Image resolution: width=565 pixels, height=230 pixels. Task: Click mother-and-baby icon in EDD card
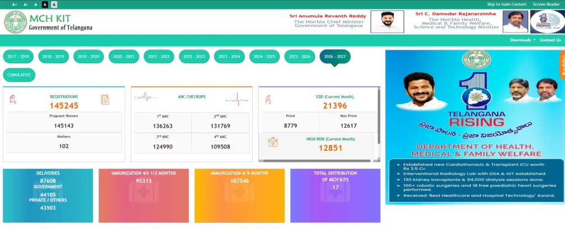pos(268,100)
